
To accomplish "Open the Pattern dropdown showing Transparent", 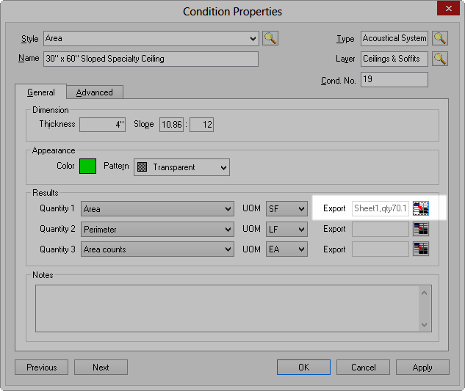I will click(181, 167).
